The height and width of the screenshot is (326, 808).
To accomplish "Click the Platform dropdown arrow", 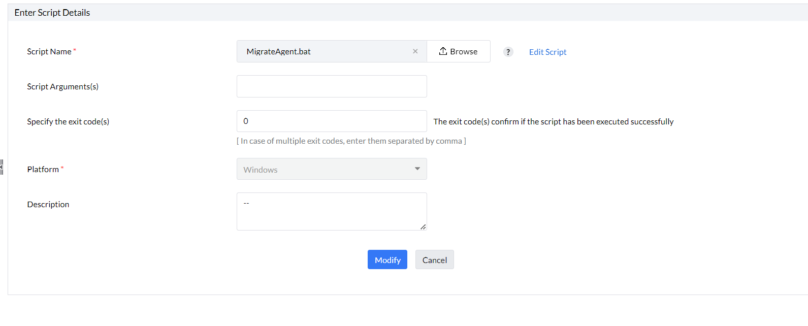I will [x=417, y=169].
